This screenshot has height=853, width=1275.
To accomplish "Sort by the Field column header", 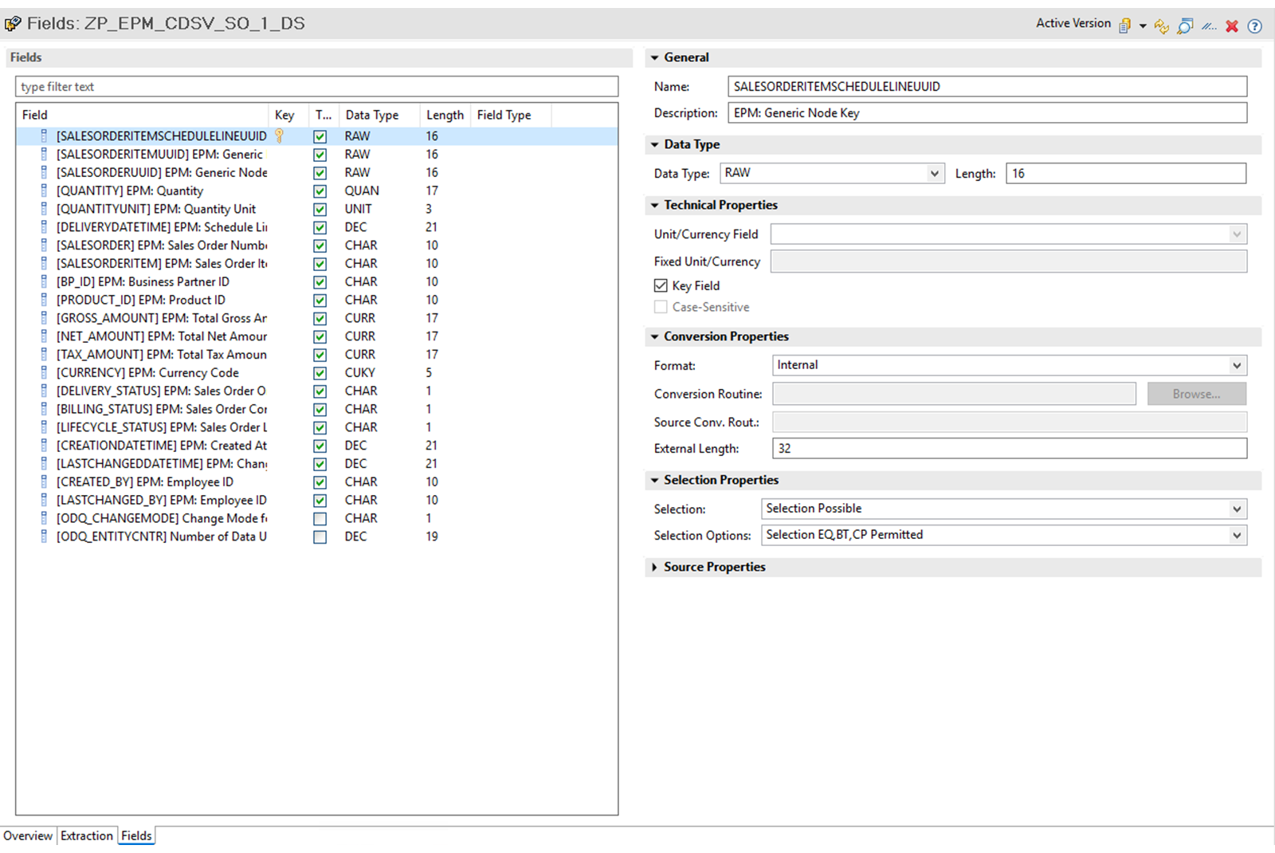I will coord(143,115).
